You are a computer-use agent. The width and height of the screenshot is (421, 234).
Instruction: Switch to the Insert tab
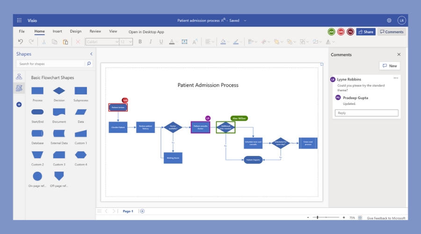[x=57, y=31]
